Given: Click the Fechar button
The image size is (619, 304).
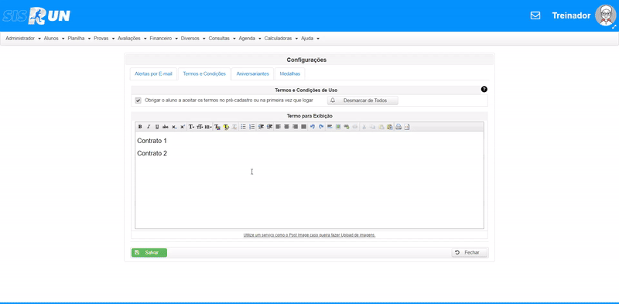Looking at the screenshot, I should pyautogui.click(x=470, y=253).
